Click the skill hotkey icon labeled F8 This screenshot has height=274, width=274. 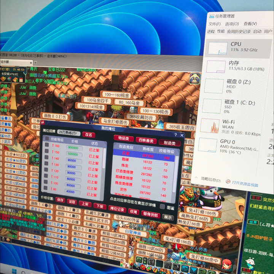point(211,272)
